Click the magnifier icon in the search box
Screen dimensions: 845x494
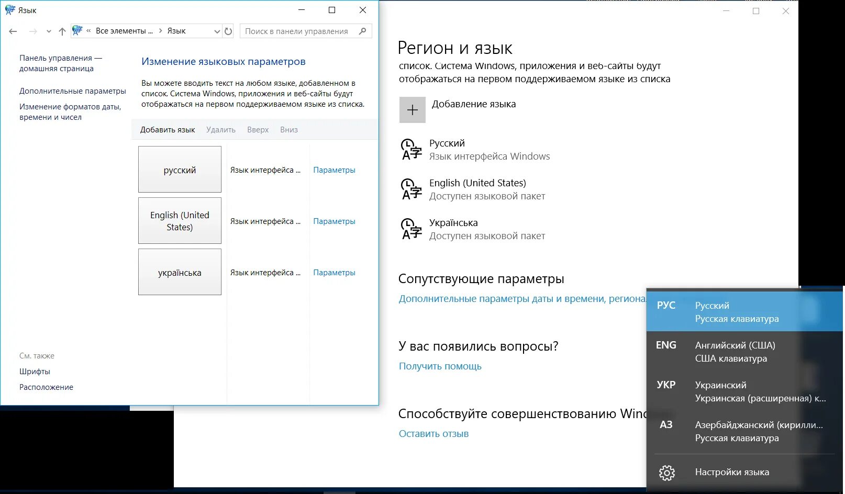point(362,31)
